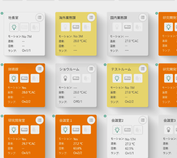Open the list menu on the 国内業務課 card
This screenshot has width=177, height=158.
(x=143, y=18)
